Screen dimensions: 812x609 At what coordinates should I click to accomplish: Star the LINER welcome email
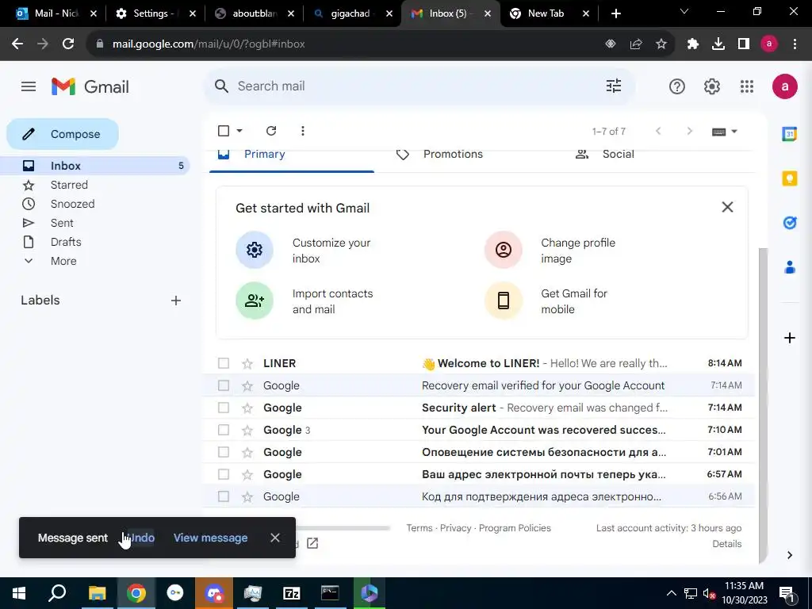point(247,363)
